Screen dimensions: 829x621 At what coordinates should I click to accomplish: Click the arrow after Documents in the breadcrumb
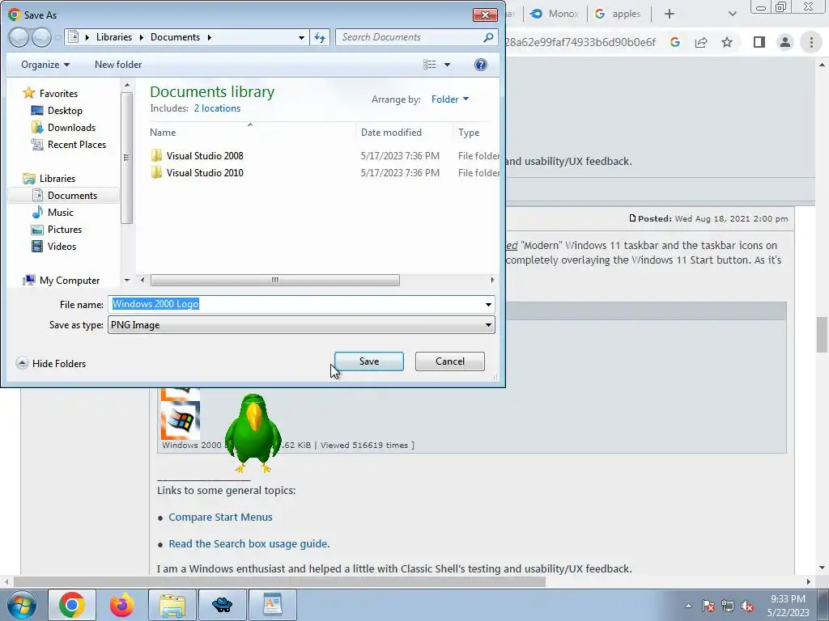tap(210, 37)
